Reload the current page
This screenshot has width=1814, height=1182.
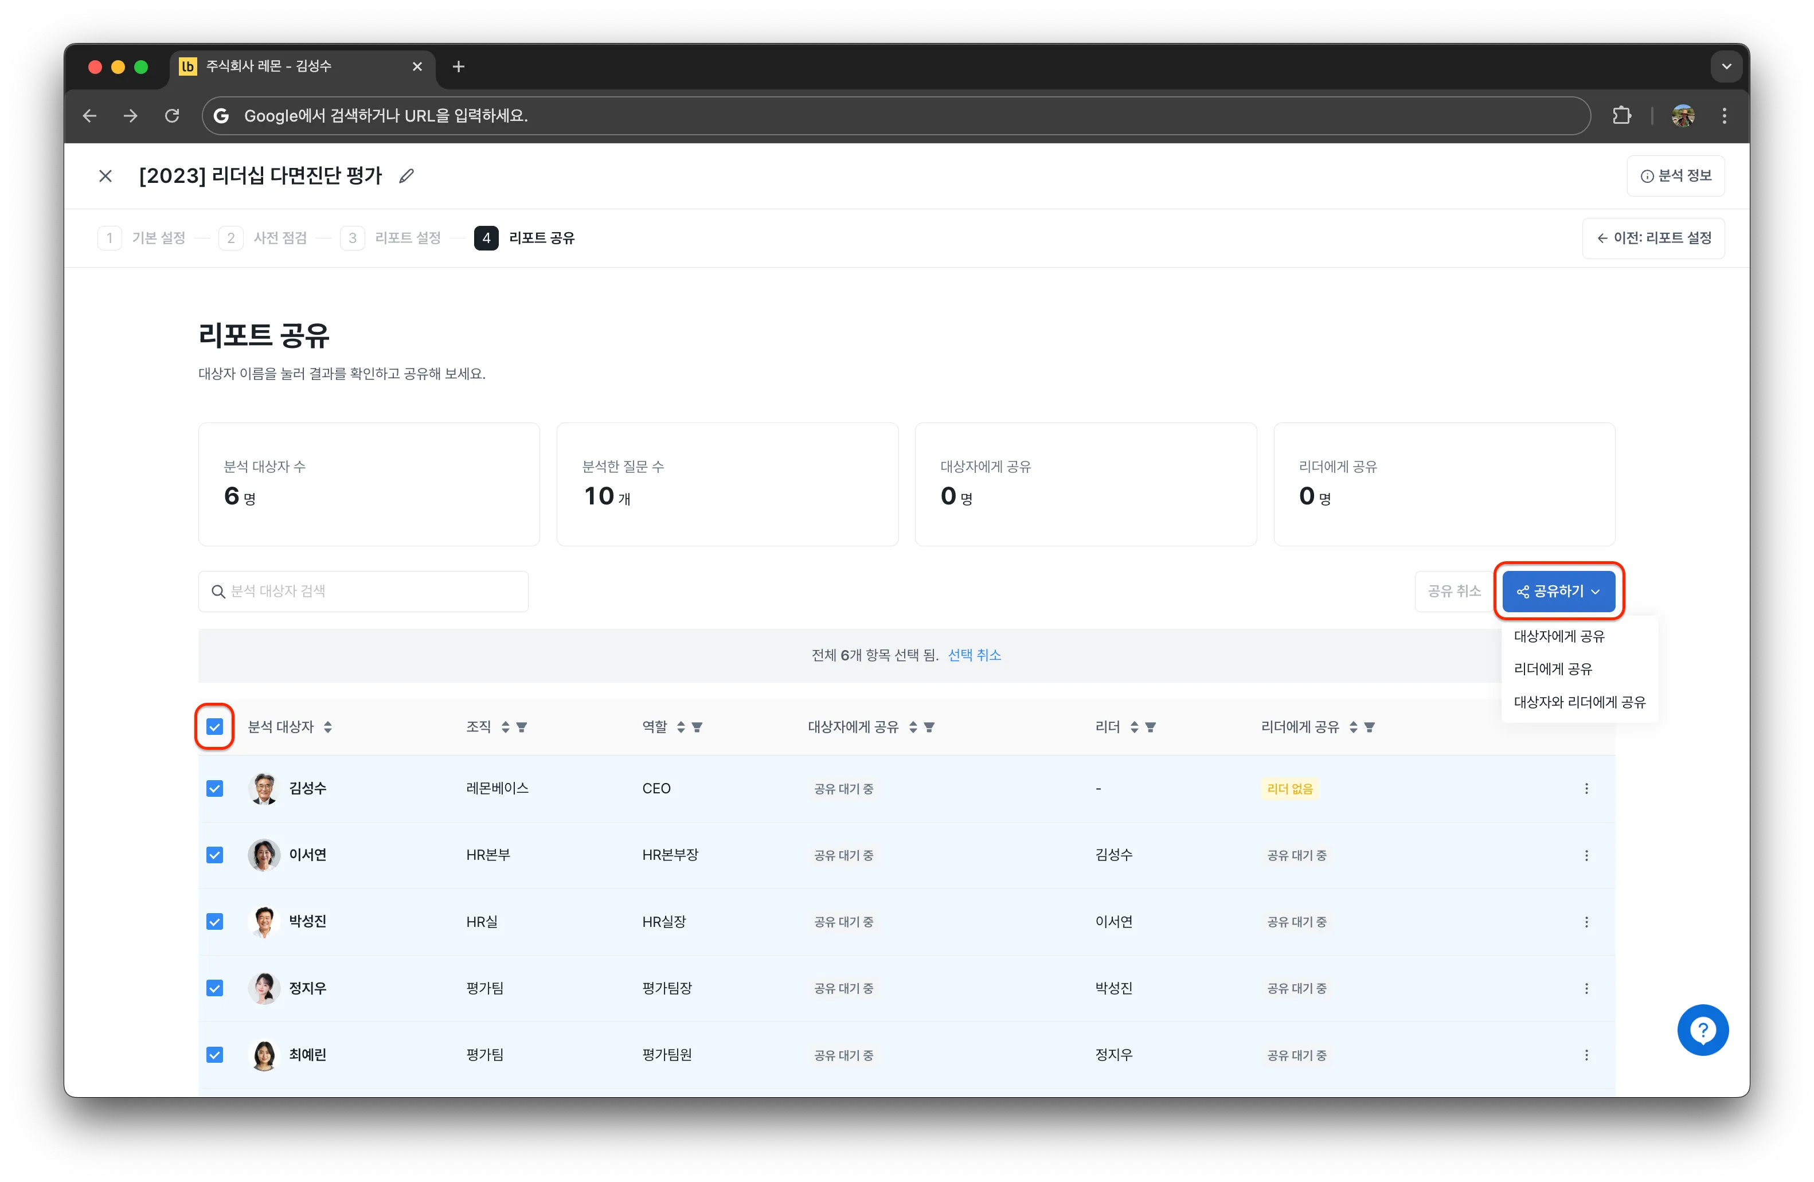coord(172,115)
